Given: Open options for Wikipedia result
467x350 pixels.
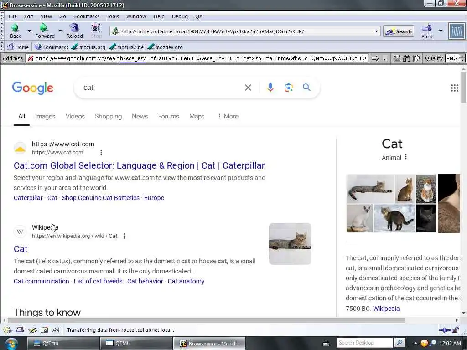Looking at the screenshot, I should coord(125,236).
